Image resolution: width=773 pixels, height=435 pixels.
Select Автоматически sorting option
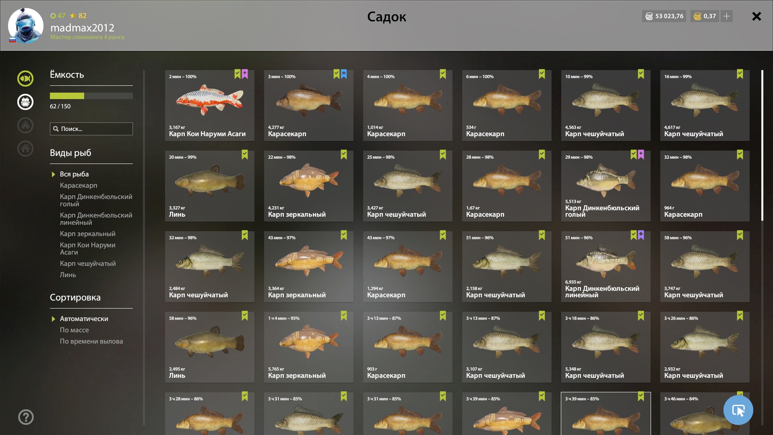[x=84, y=319]
